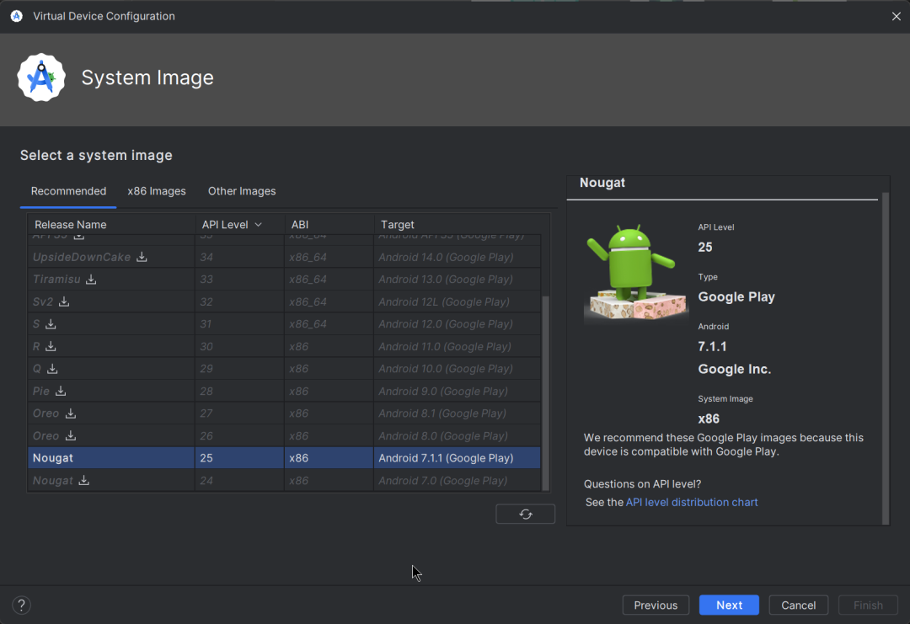Select the Recommended tab
910x624 pixels.
(68, 191)
